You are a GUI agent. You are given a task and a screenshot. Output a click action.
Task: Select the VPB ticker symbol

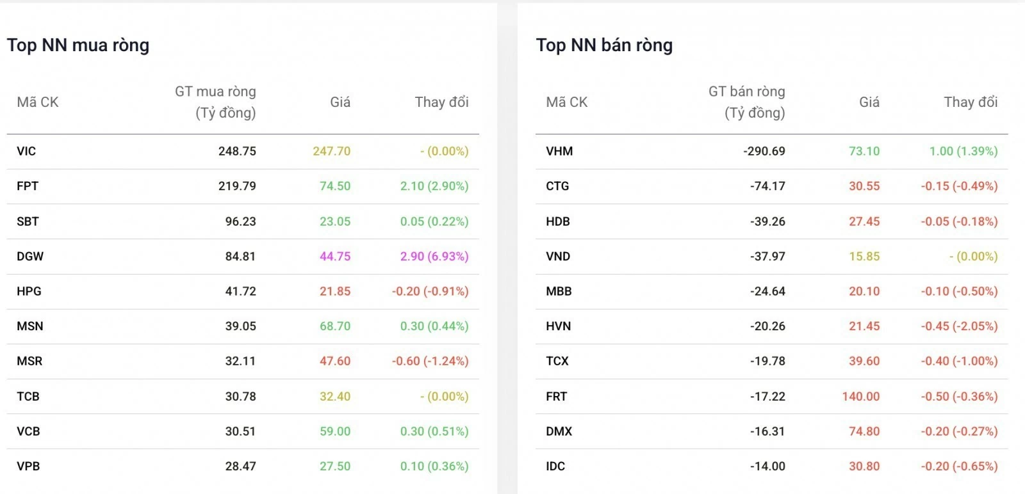coord(28,466)
